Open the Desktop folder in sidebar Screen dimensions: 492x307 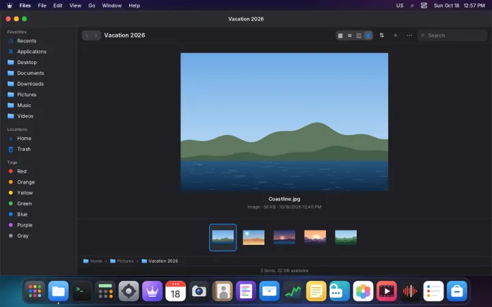coord(38,62)
